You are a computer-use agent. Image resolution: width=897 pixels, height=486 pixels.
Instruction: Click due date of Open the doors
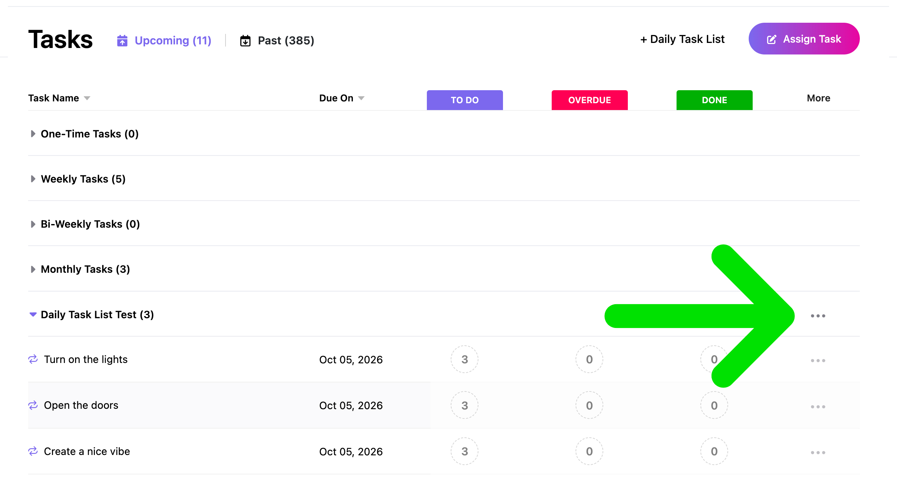[x=351, y=406]
